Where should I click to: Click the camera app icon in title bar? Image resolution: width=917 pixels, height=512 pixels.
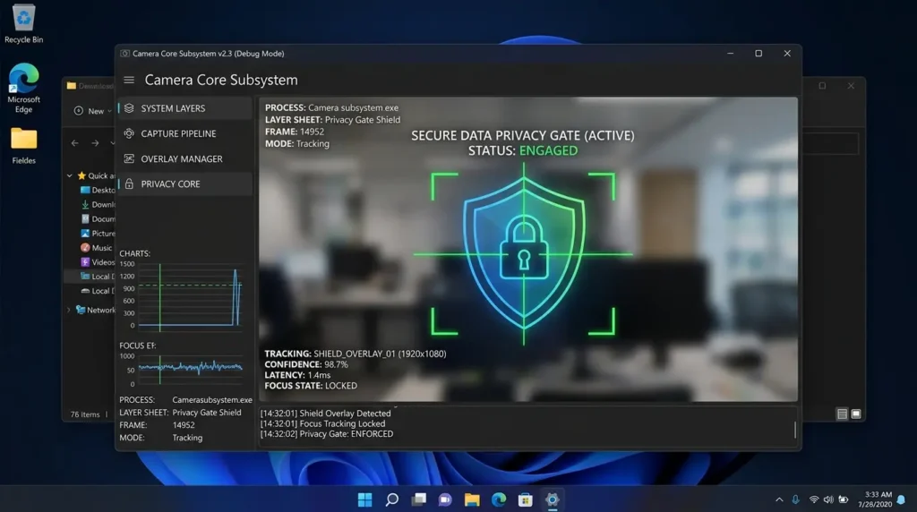(124, 53)
